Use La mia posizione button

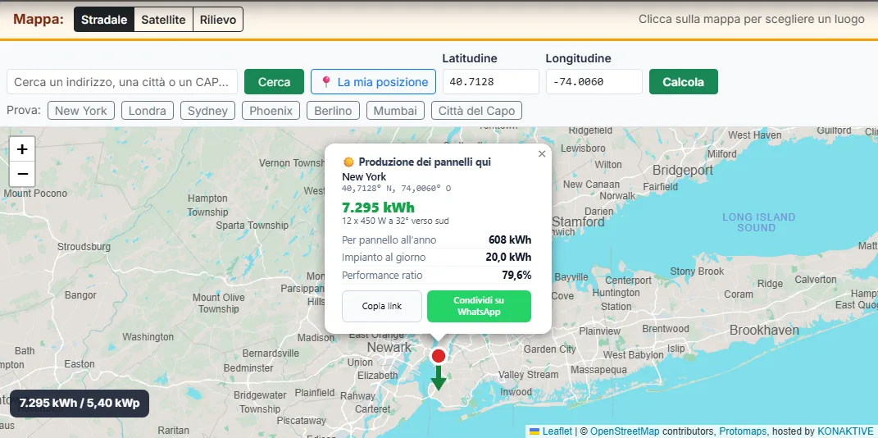click(x=374, y=82)
